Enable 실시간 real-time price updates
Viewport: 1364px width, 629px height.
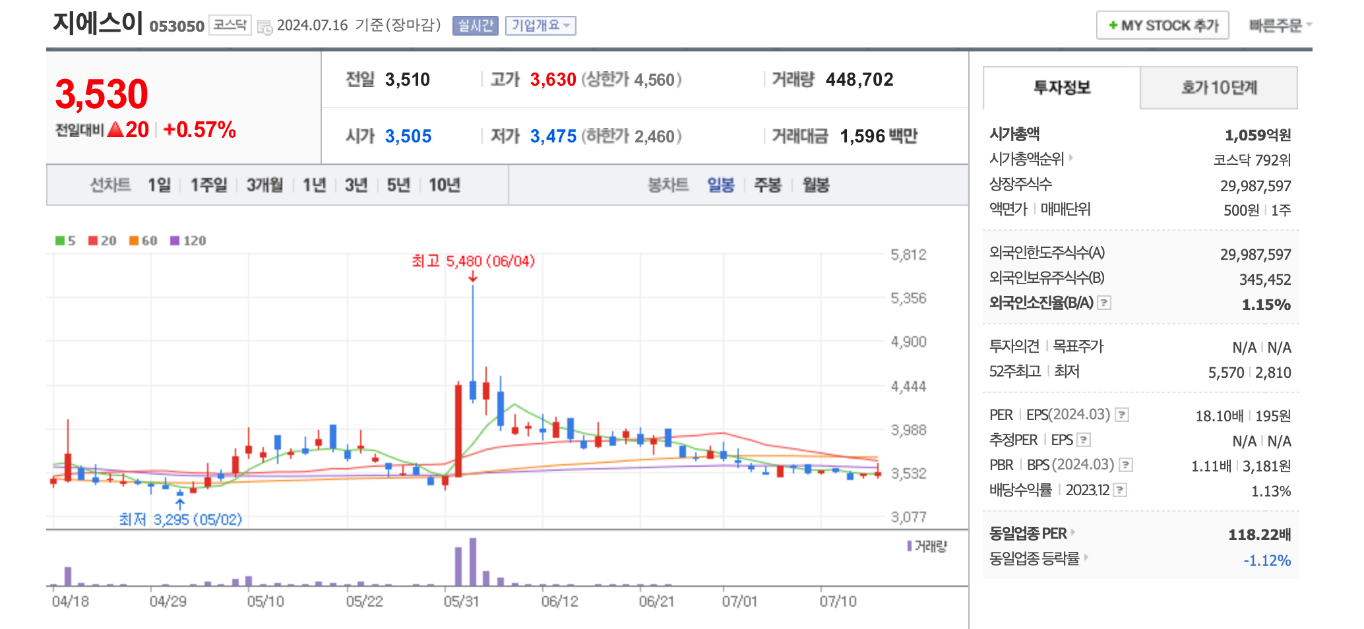coord(474,26)
